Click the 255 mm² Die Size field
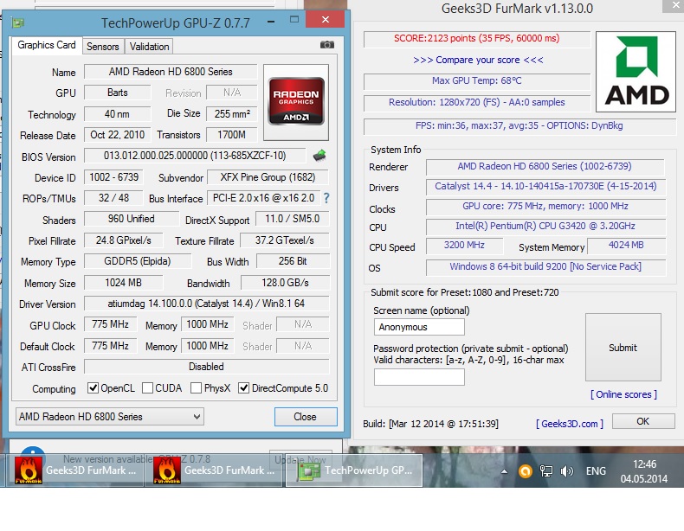The height and width of the screenshot is (531, 684). [232, 114]
